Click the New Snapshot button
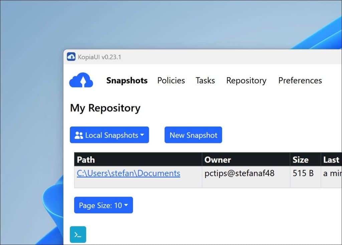 tap(193, 135)
